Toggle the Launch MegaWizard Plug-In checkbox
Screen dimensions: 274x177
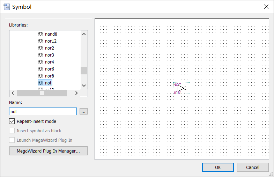pos(12,140)
